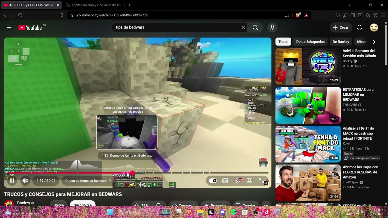
Task: Open the account avatar menu
Action: coord(374,28)
